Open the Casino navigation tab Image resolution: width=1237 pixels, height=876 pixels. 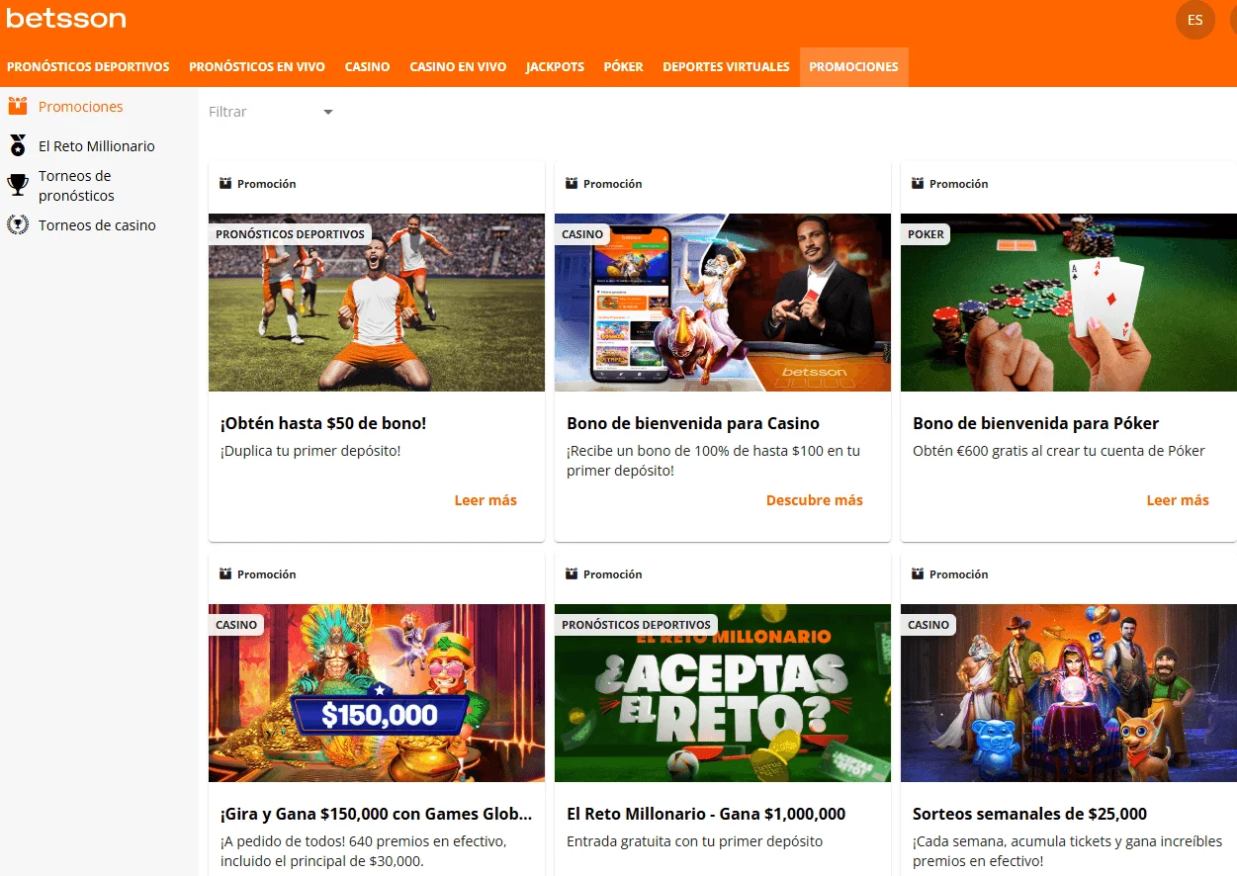[x=367, y=67]
